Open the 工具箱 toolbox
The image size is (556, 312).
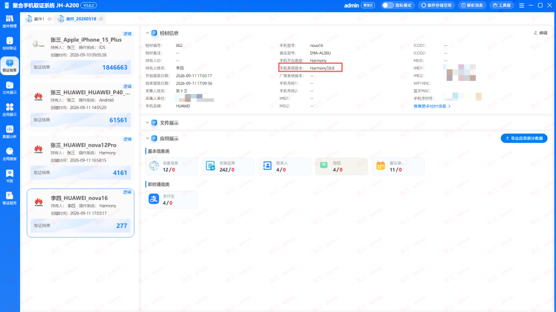(502, 5)
